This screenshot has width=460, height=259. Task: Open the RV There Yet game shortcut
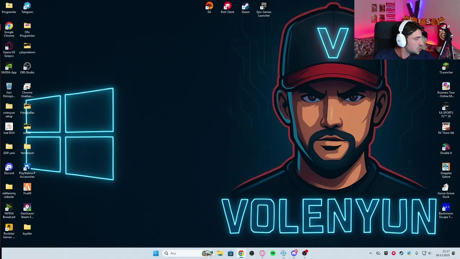click(x=446, y=128)
